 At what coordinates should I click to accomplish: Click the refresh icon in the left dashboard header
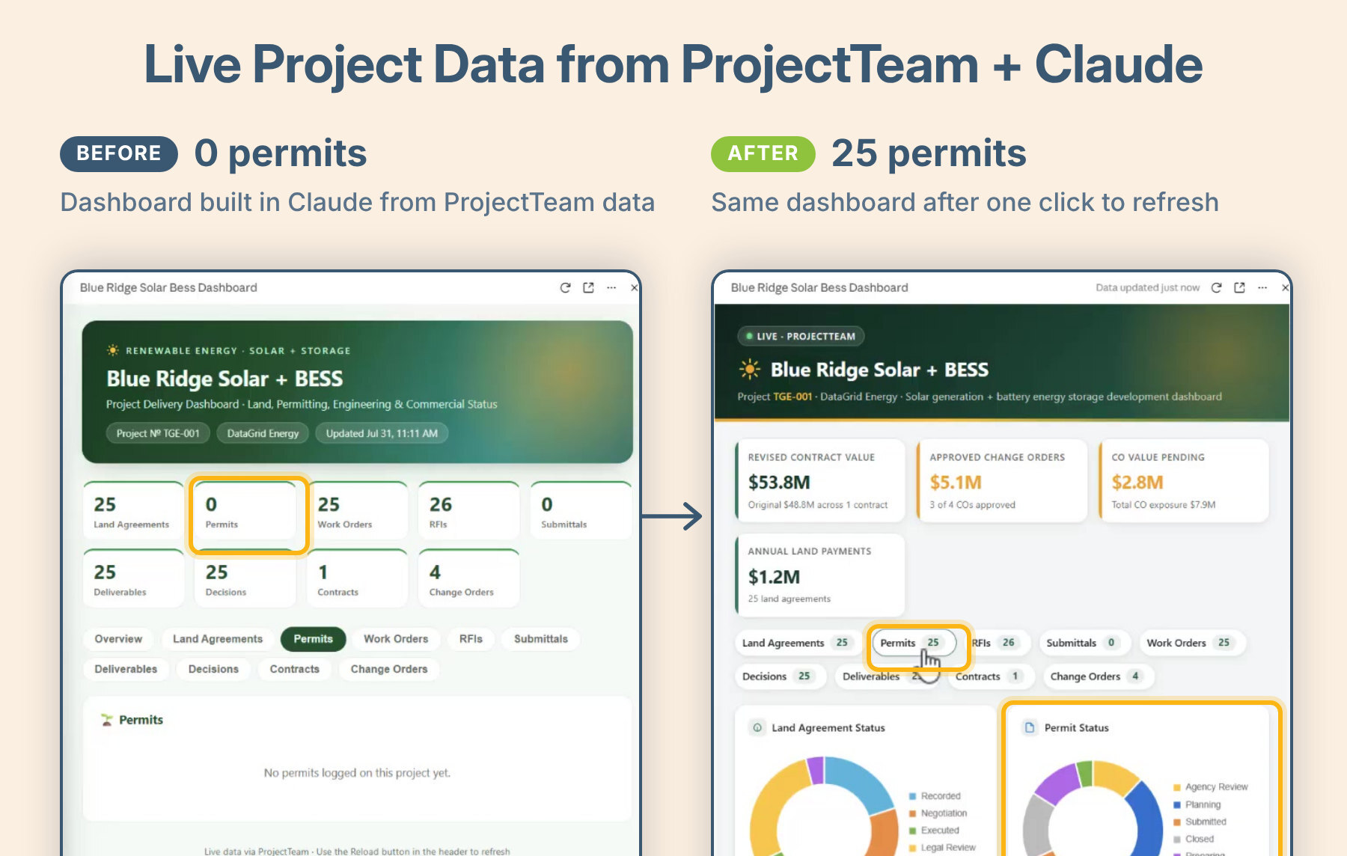pos(565,287)
